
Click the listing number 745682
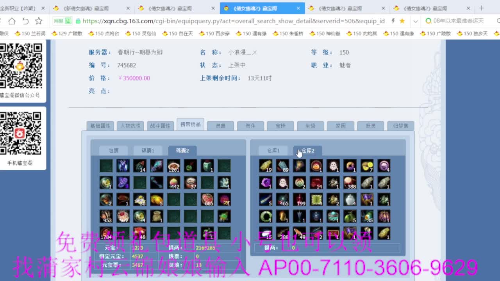click(x=127, y=65)
